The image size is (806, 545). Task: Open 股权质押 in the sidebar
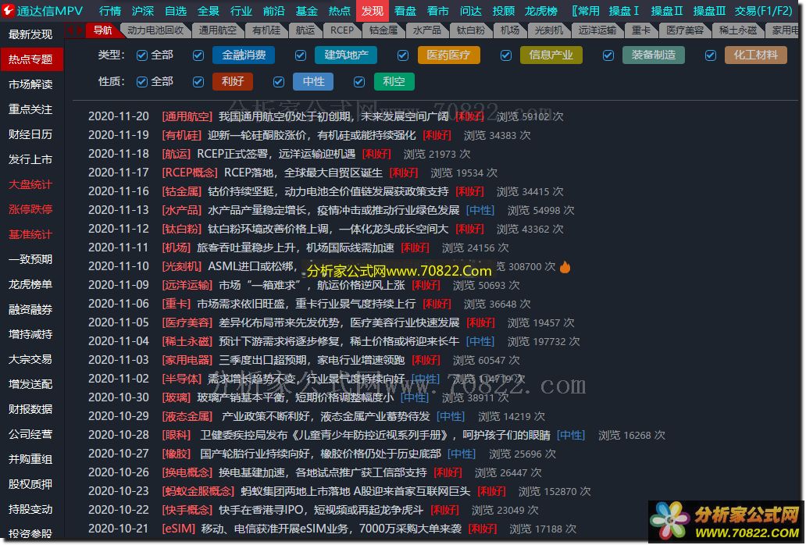(30, 484)
